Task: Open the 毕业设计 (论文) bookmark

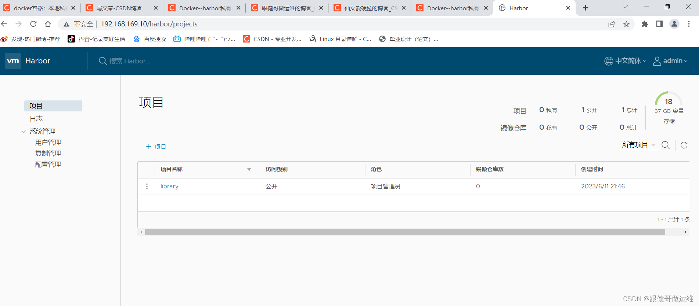Action: [408, 39]
